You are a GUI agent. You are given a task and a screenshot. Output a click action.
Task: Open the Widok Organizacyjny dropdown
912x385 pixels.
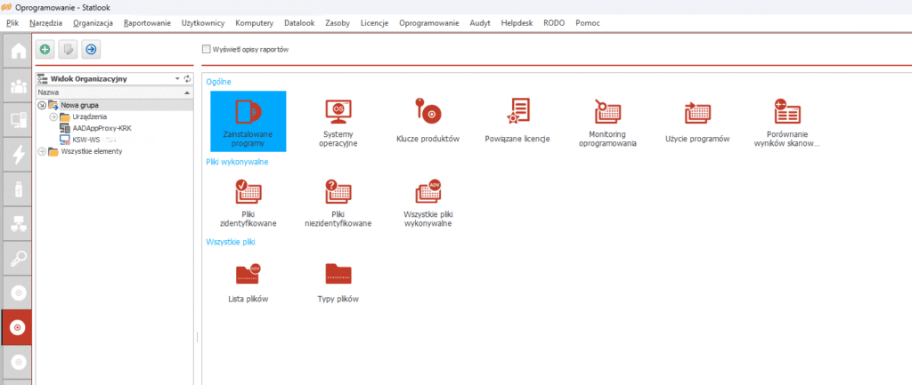click(x=177, y=78)
